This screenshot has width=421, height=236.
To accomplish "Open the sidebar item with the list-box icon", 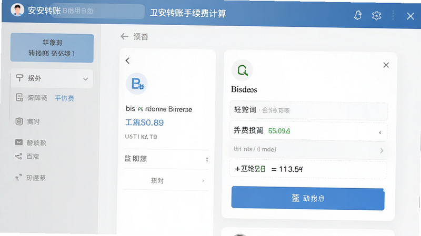I will (28, 121).
